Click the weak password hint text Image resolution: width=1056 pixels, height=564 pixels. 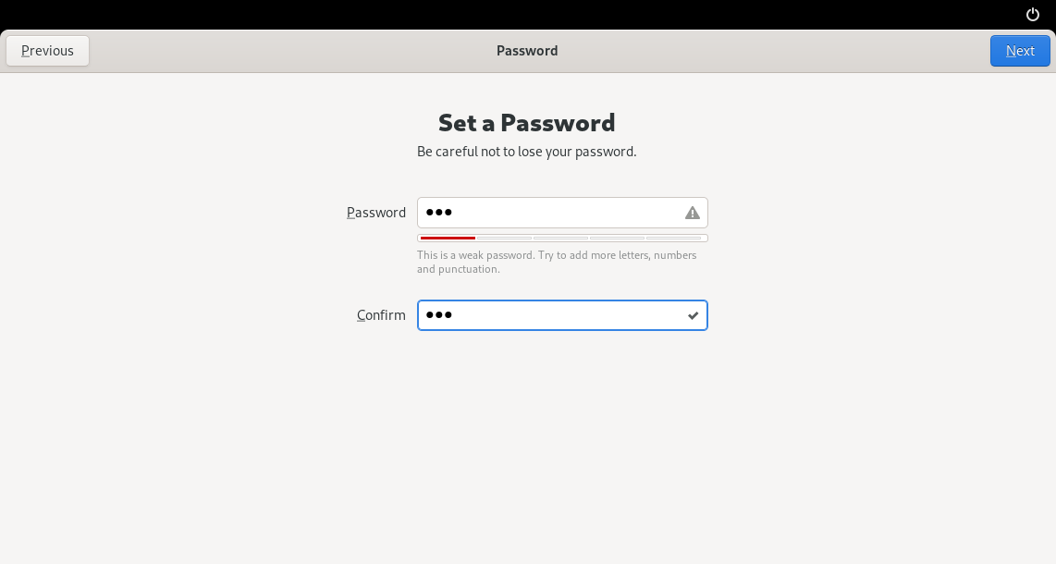557,262
